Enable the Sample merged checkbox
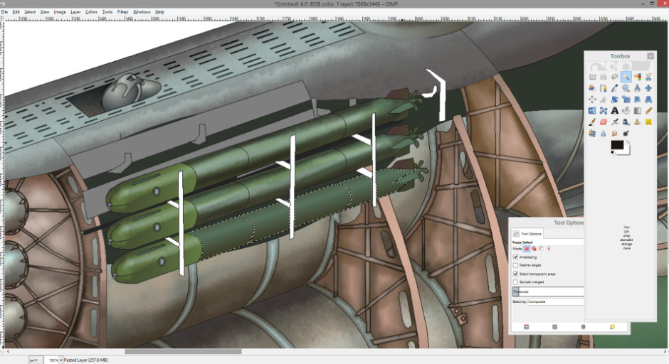This screenshot has width=669, height=364. 515,282
